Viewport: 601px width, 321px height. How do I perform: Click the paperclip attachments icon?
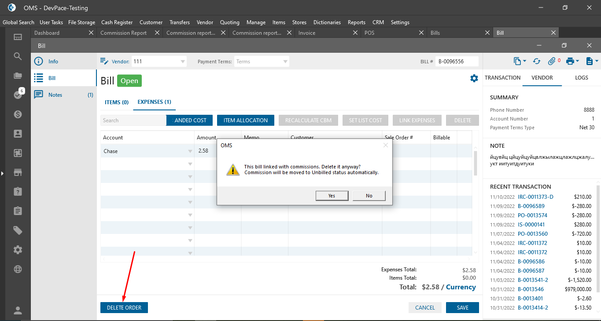point(552,62)
